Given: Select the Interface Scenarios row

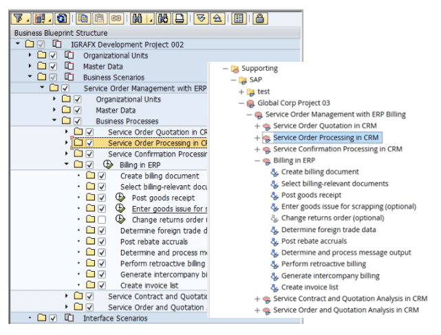Looking at the screenshot, I should point(115,318).
